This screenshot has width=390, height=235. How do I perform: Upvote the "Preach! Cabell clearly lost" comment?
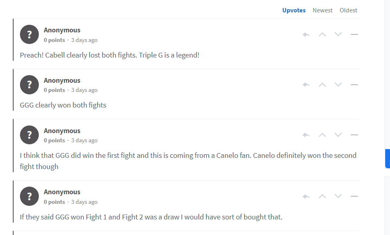322,34
